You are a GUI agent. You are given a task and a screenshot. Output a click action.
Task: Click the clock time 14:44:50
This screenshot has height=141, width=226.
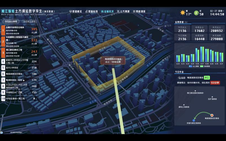pyautogui.click(x=217, y=14)
